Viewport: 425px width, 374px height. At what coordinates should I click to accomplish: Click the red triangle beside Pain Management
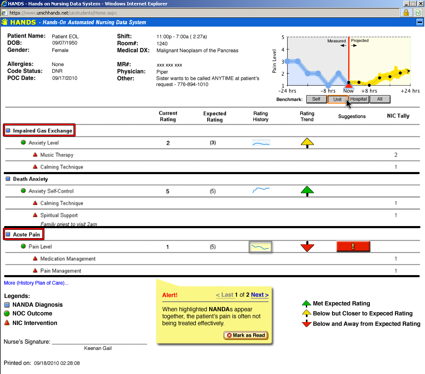(35, 271)
